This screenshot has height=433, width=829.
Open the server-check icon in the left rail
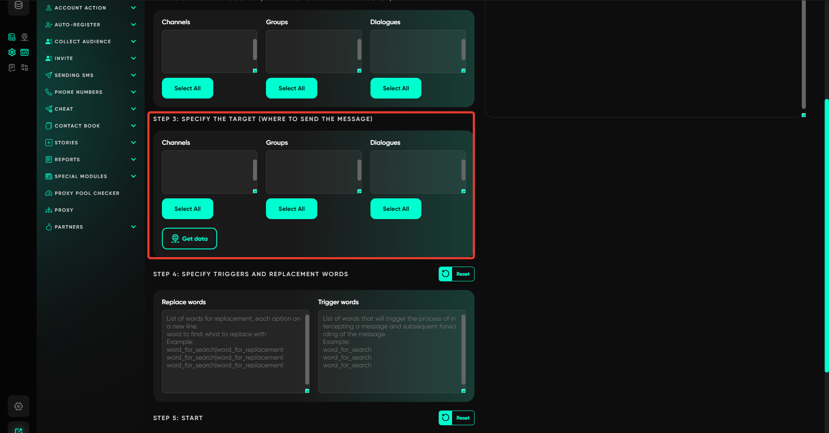[x=12, y=37]
